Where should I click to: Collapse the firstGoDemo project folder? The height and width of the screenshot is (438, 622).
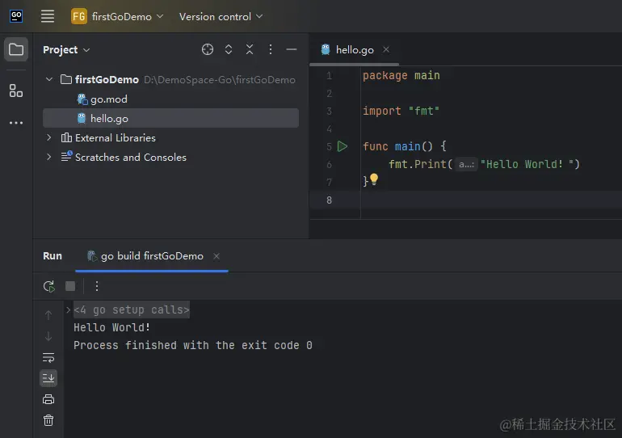[x=49, y=79]
